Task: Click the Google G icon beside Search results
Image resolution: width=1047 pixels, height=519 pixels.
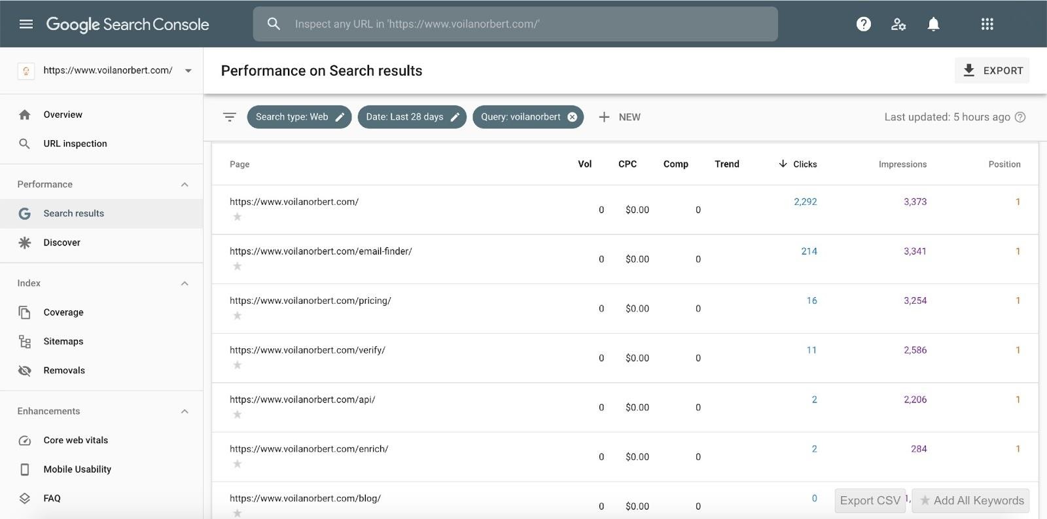Action: pyautogui.click(x=25, y=213)
